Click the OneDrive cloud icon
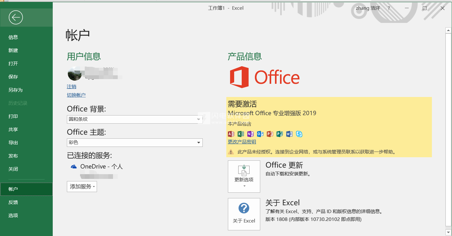The width and height of the screenshot is (452, 236). point(74,167)
